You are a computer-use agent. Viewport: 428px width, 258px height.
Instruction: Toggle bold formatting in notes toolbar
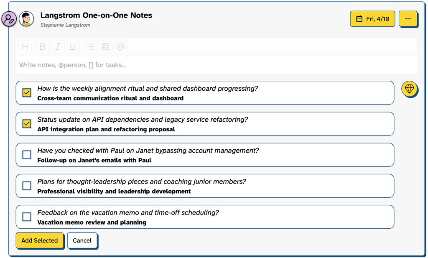pos(43,47)
